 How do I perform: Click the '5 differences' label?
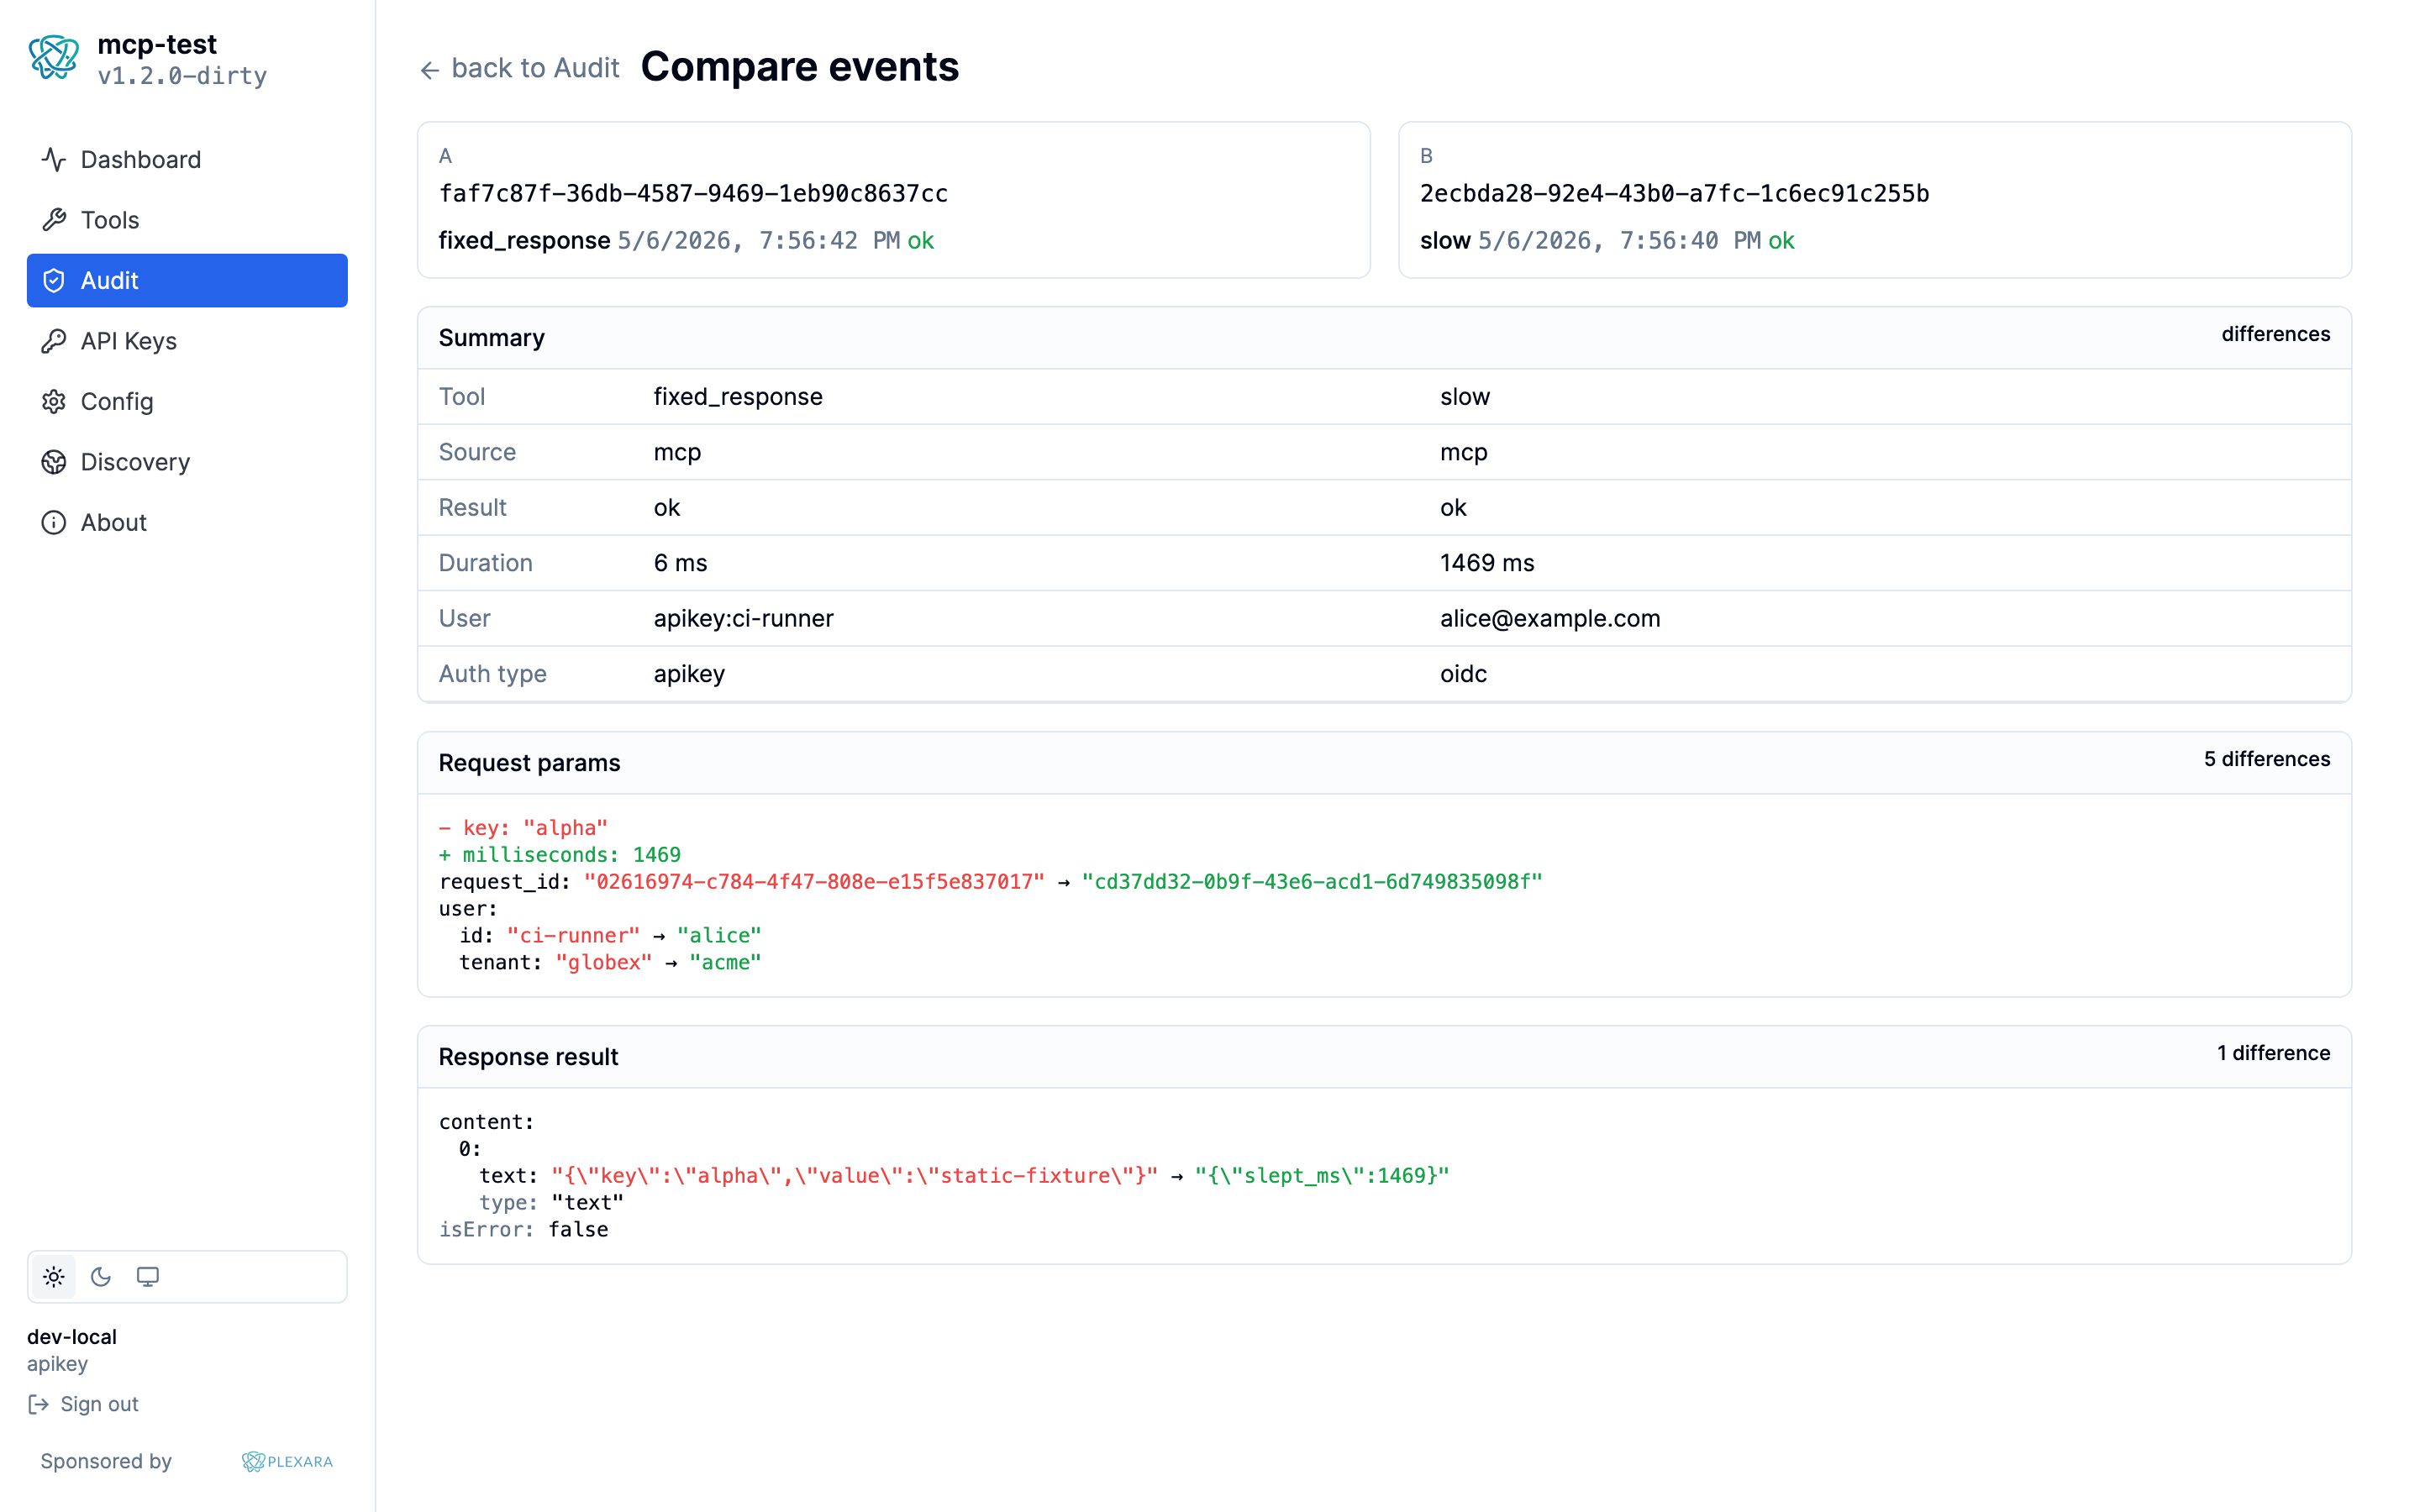[2266, 759]
